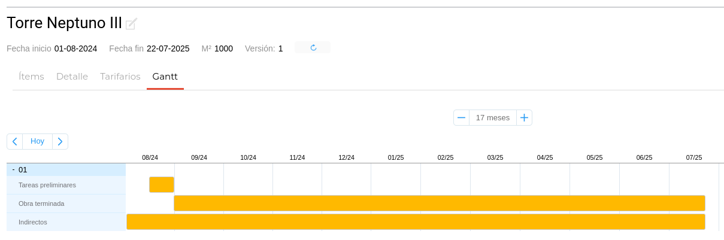Image resolution: width=724 pixels, height=240 pixels.
Task: Select the Indirectos row label
Action: 33,222
